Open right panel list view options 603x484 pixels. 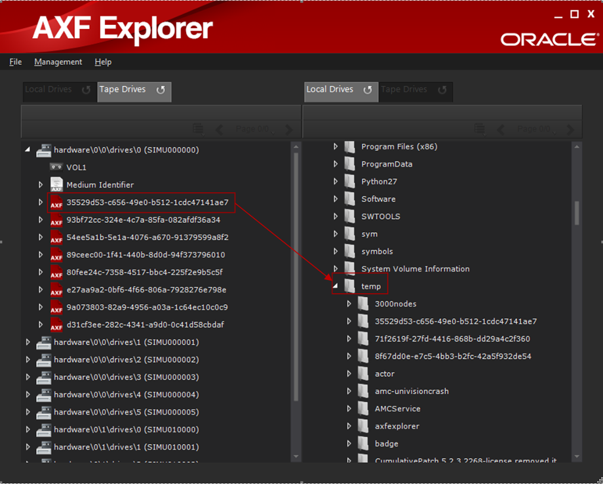(480, 129)
